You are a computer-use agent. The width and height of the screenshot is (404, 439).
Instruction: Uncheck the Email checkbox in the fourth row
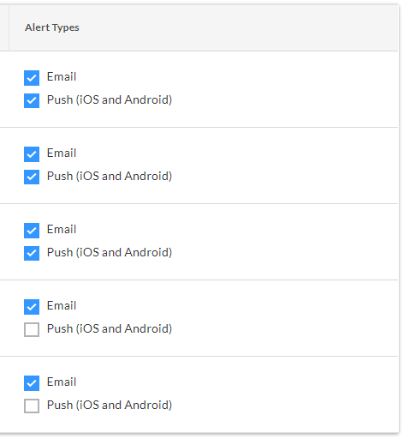click(x=32, y=307)
